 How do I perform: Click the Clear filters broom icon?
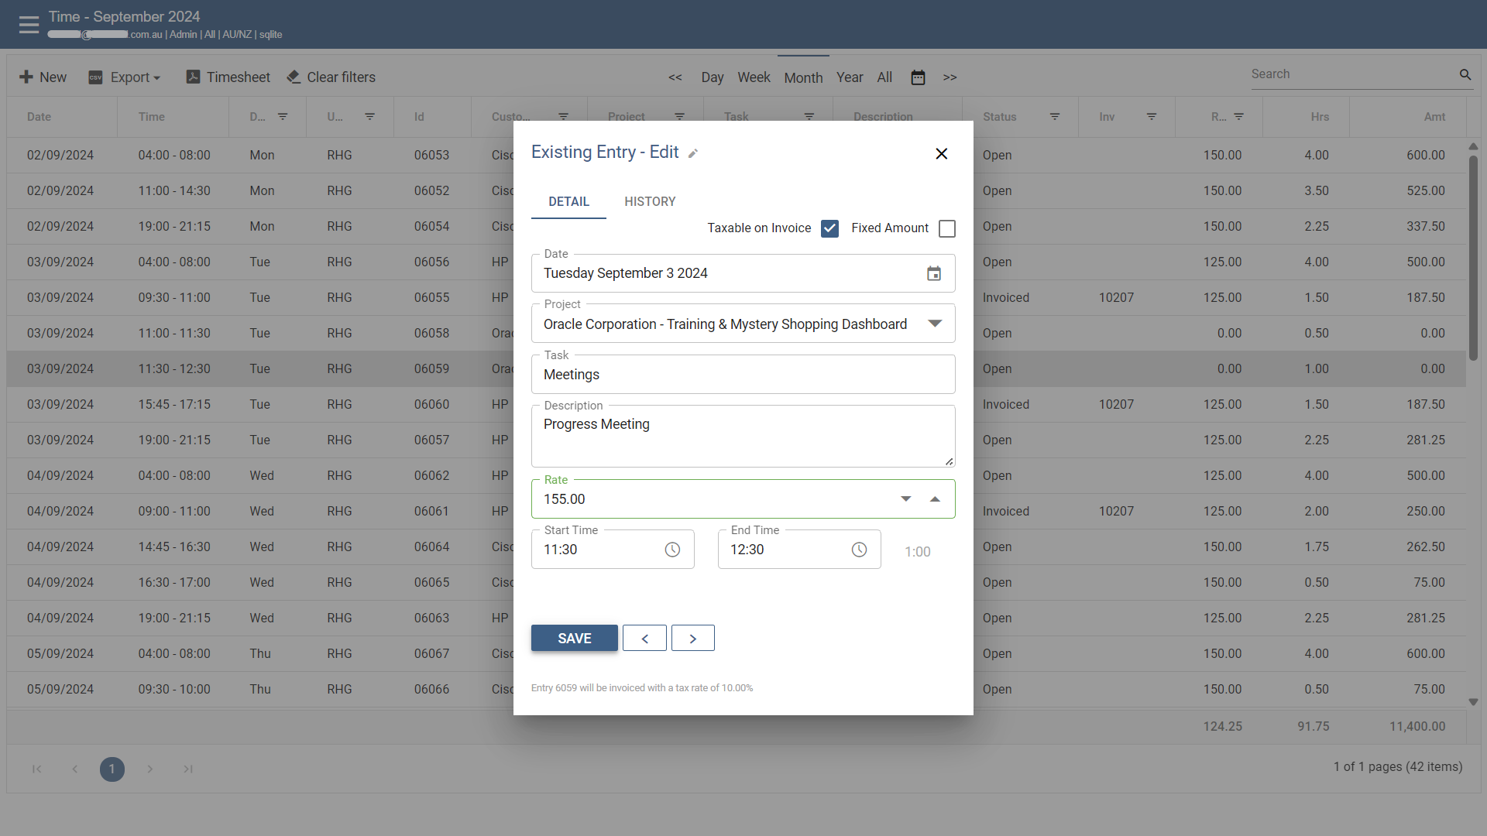coord(293,77)
